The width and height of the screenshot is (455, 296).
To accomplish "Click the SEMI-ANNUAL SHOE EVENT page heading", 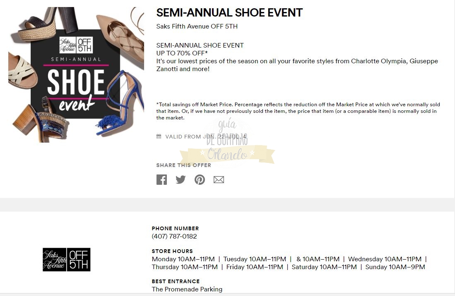I will tap(229, 13).
